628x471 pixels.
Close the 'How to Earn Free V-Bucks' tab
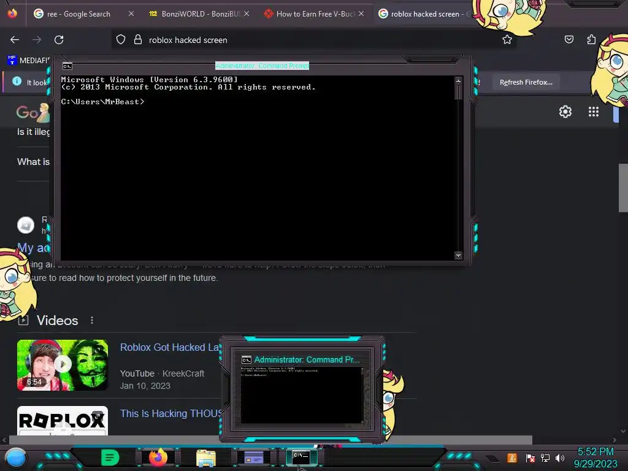[x=361, y=13]
